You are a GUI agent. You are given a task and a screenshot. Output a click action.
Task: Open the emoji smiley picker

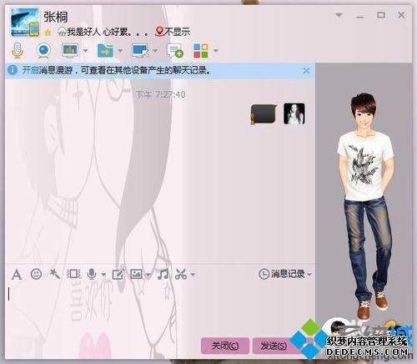coord(36,274)
